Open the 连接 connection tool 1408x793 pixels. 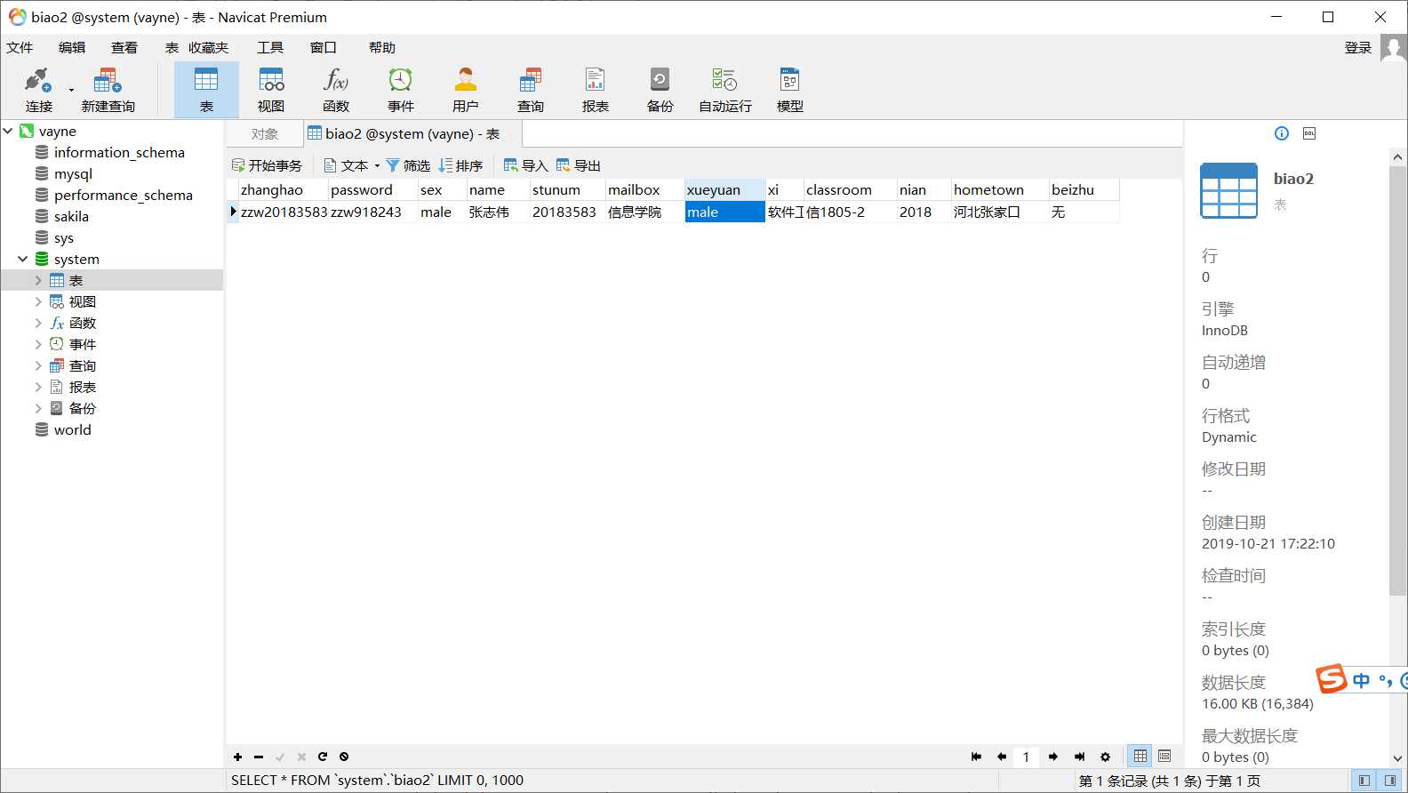click(38, 90)
